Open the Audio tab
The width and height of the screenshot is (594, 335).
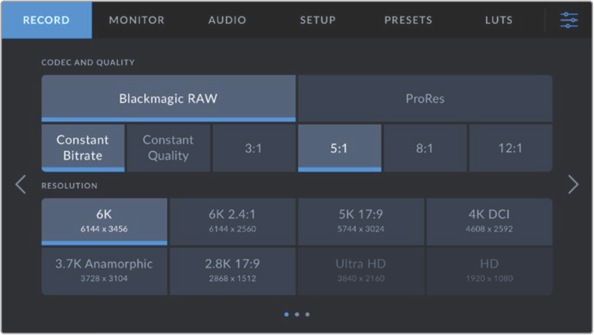coord(227,20)
